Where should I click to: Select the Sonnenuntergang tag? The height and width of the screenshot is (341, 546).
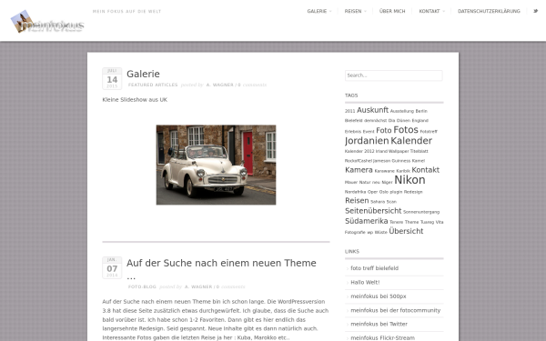[x=421, y=212]
